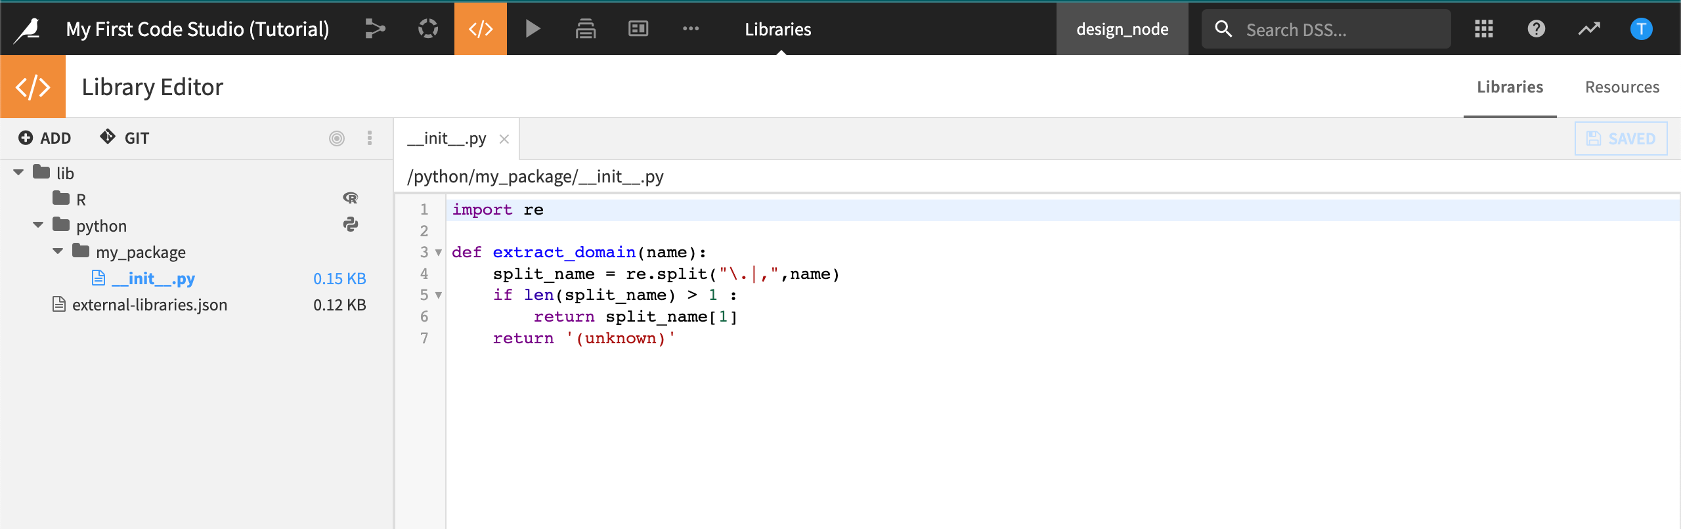The height and width of the screenshot is (529, 1681).
Task: Open the activity trend arrow icon
Action: (1589, 29)
